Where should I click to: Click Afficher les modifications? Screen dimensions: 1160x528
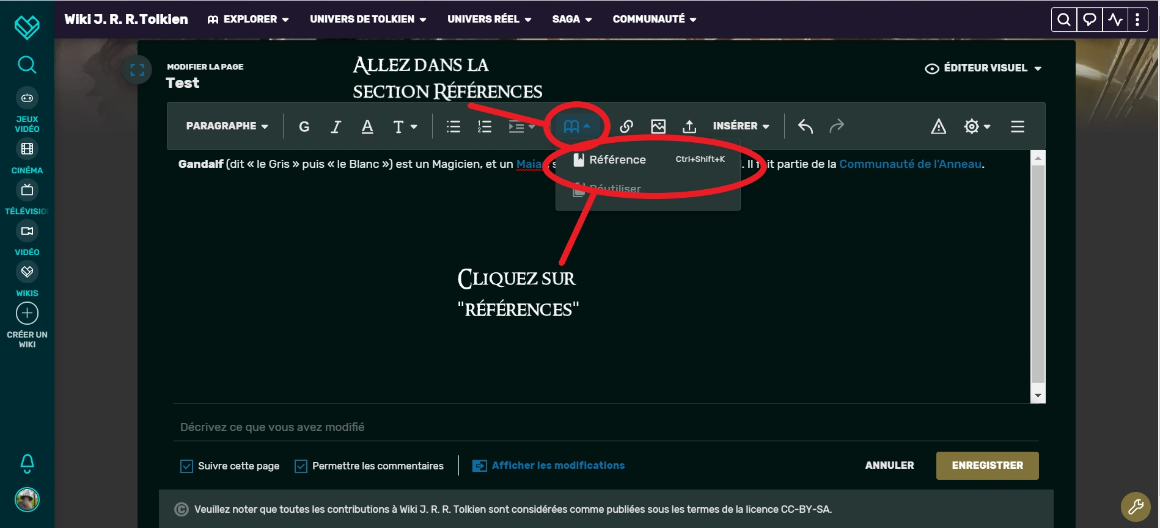pyautogui.click(x=548, y=466)
